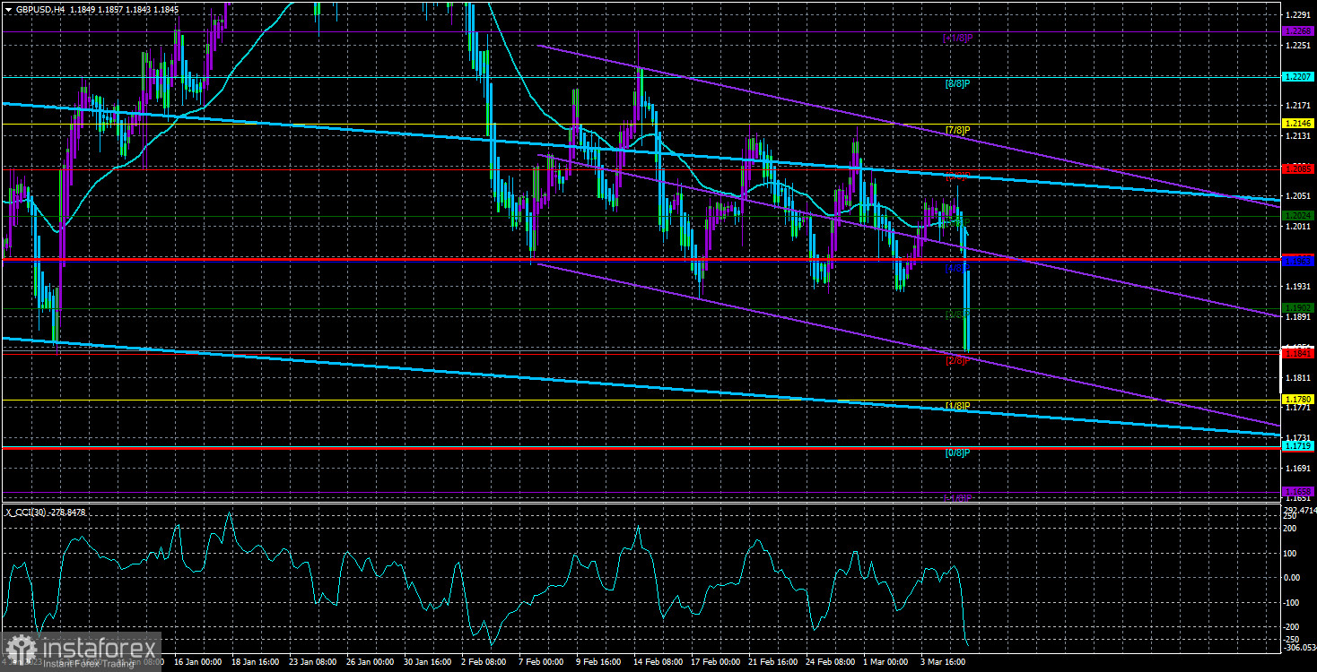Click the 24 Feb 08:00 date label
This screenshot has width=1317, height=672.
click(830, 663)
